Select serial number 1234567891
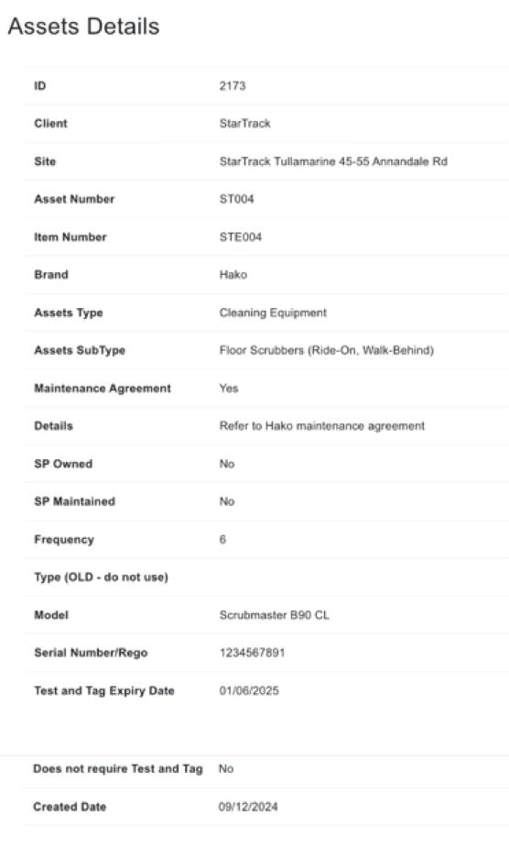Image resolution: width=509 pixels, height=847 pixels. coord(252,653)
